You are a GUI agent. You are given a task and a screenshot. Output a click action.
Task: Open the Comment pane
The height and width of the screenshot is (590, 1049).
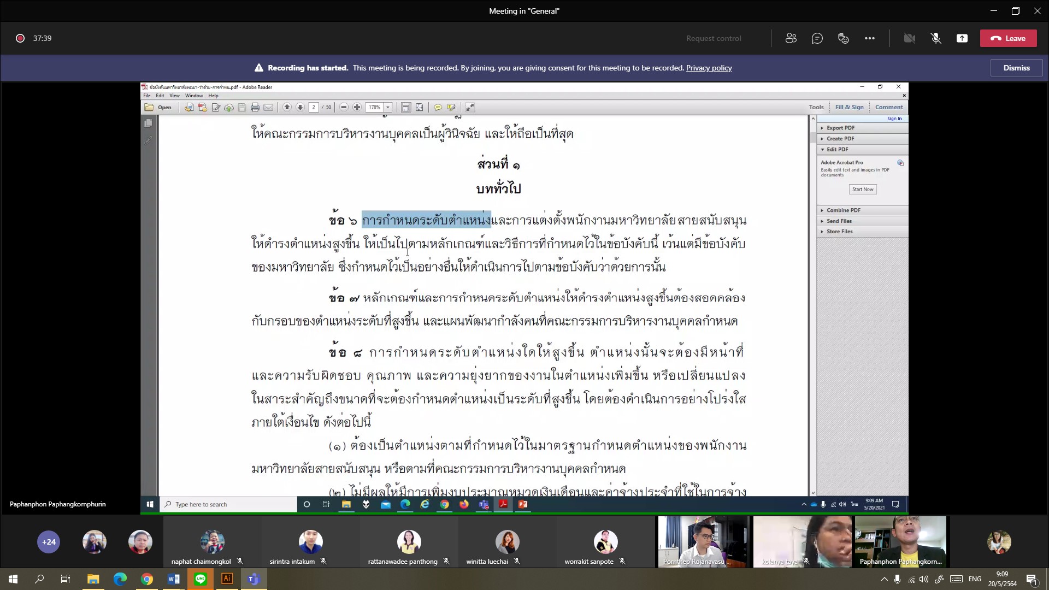pyautogui.click(x=889, y=108)
